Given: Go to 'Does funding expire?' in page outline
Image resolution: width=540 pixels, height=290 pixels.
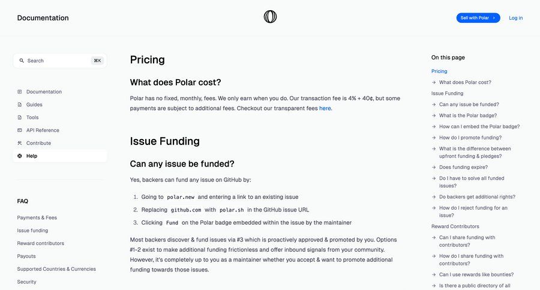Looking at the screenshot, I should click(x=463, y=167).
